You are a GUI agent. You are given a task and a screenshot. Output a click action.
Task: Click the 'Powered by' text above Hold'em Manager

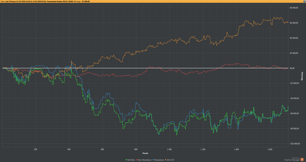tap(296, 158)
